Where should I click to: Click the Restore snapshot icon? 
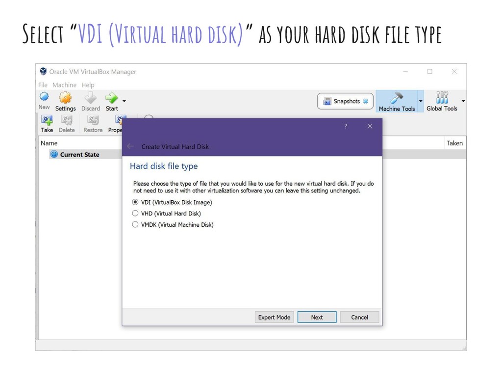point(93,120)
